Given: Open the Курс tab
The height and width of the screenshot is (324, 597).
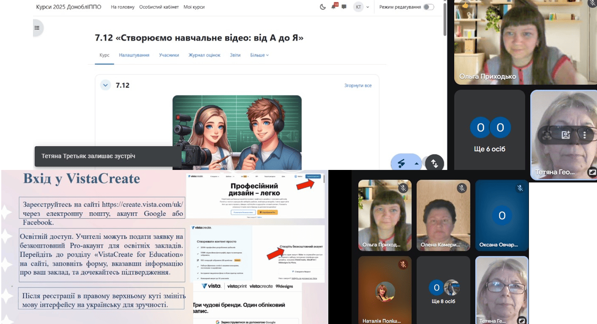Looking at the screenshot, I should [x=104, y=55].
